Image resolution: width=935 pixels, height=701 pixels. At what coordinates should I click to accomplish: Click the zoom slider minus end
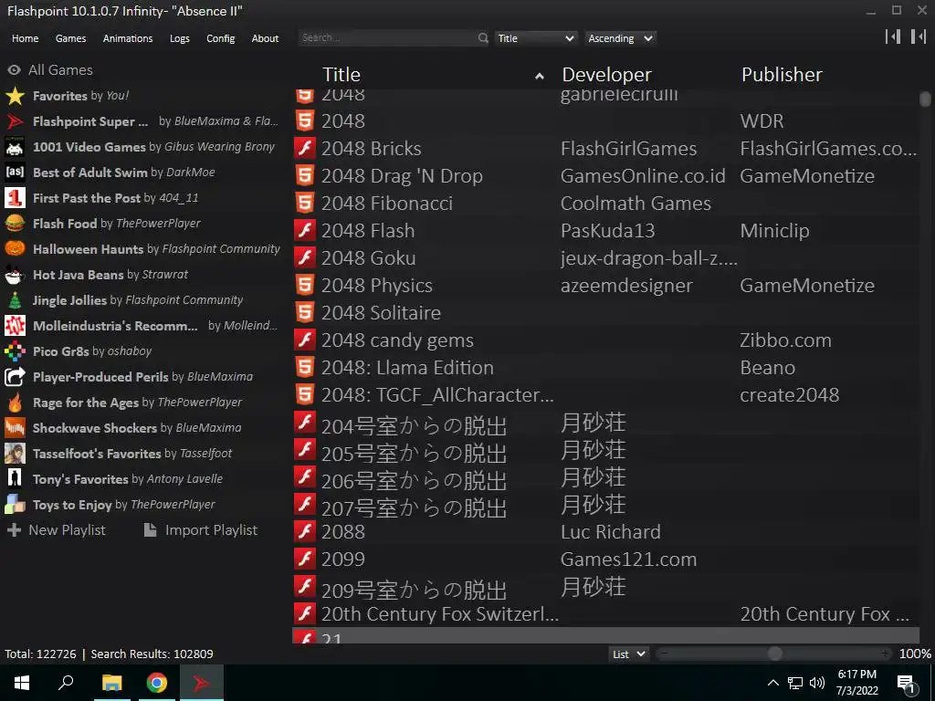pos(665,654)
